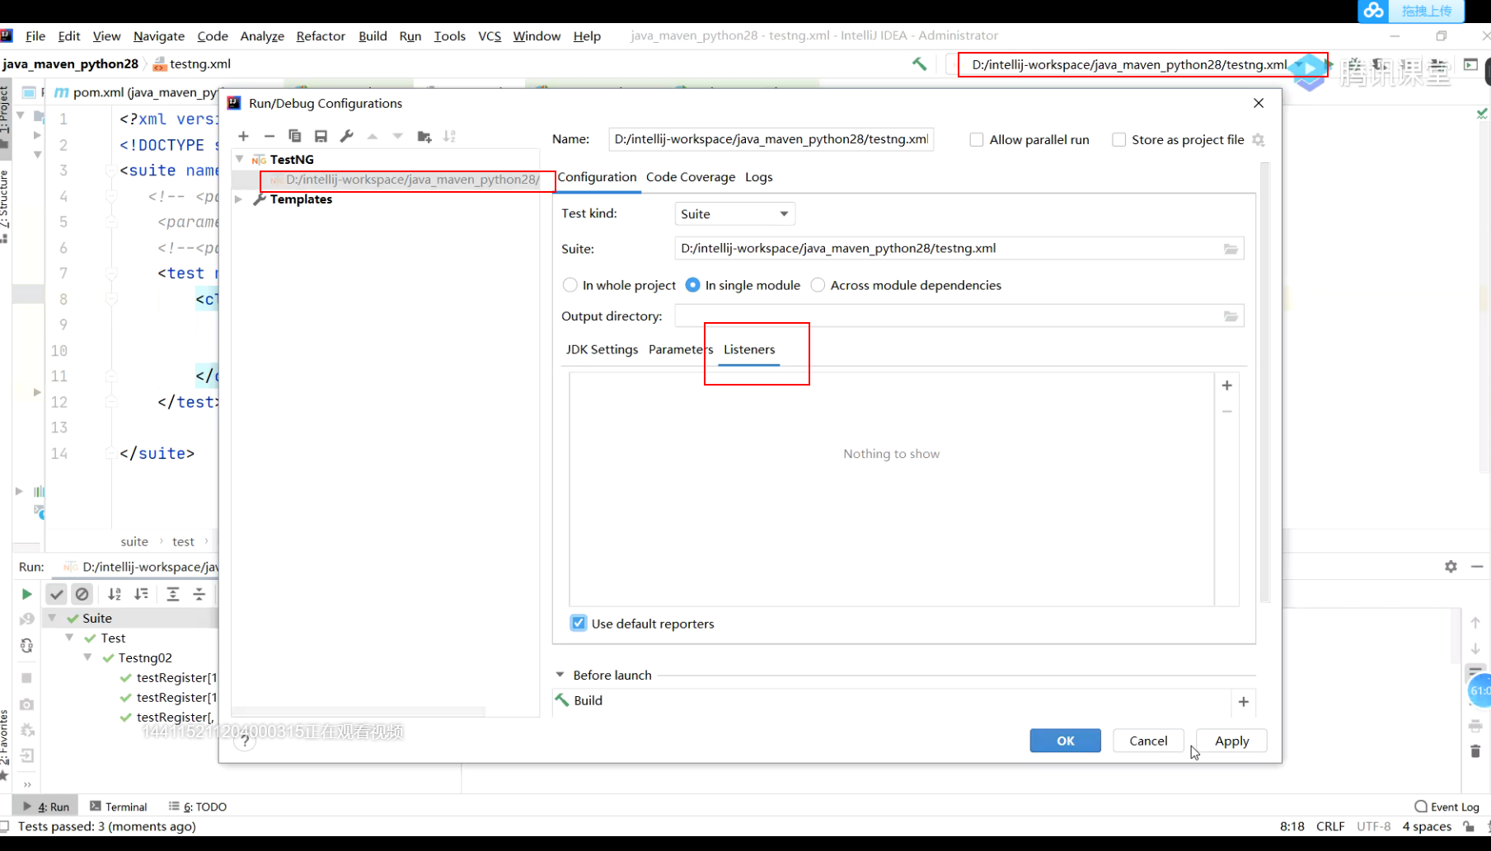Rerun tests with green play icon
Image resolution: width=1491 pixels, height=851 pixels.
(x=26, y=594)
